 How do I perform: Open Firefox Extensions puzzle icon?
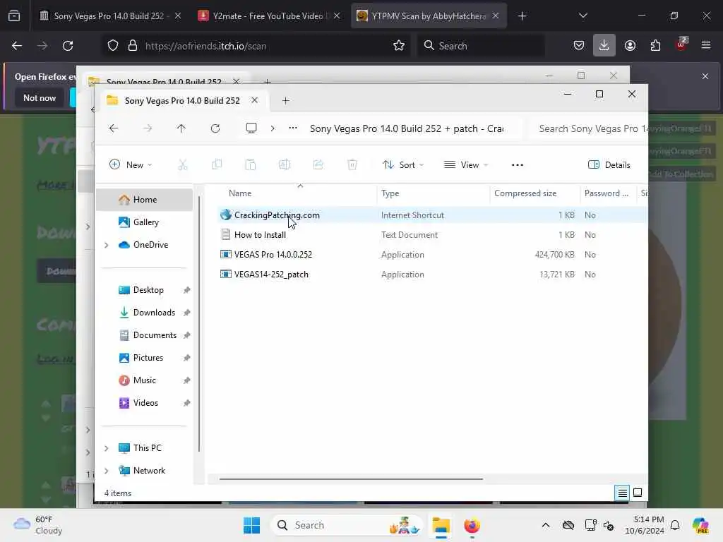tap(655, 46)
